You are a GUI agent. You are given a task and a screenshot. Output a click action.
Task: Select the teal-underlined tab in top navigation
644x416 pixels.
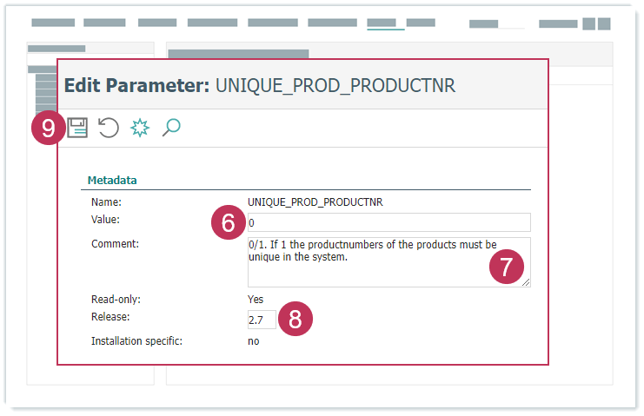(385, 23)
